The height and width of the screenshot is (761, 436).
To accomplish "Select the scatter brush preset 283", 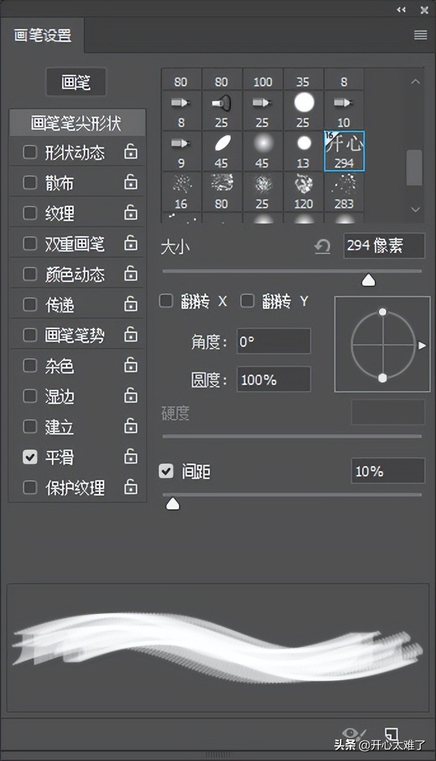I will pos(344,192).
